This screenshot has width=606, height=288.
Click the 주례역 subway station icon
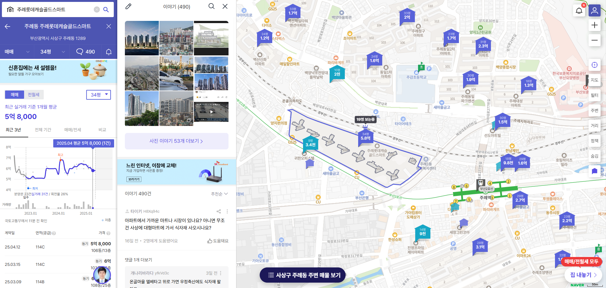pyautogui.click(x=481, y=183)
